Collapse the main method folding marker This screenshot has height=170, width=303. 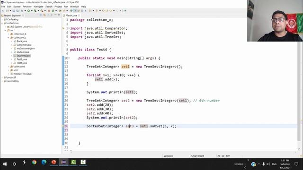coord(69,58)
